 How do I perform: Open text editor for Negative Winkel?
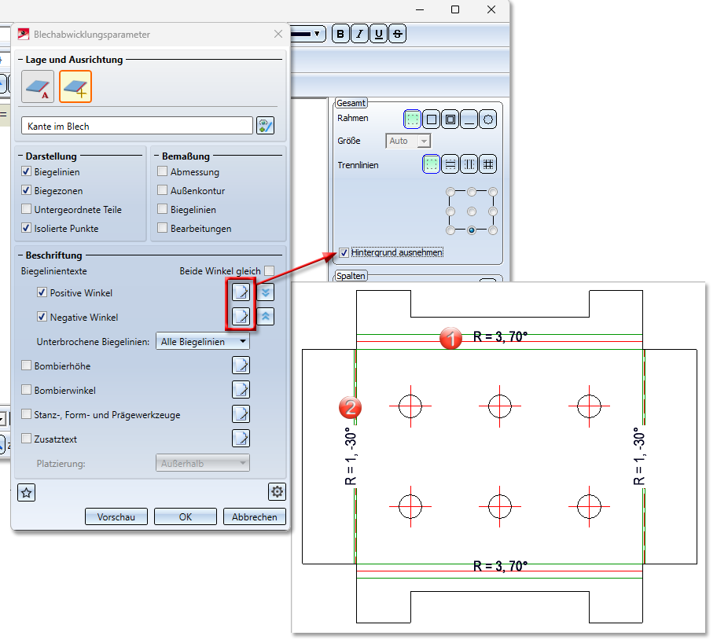pyautogui.click(x=241, y=316)
